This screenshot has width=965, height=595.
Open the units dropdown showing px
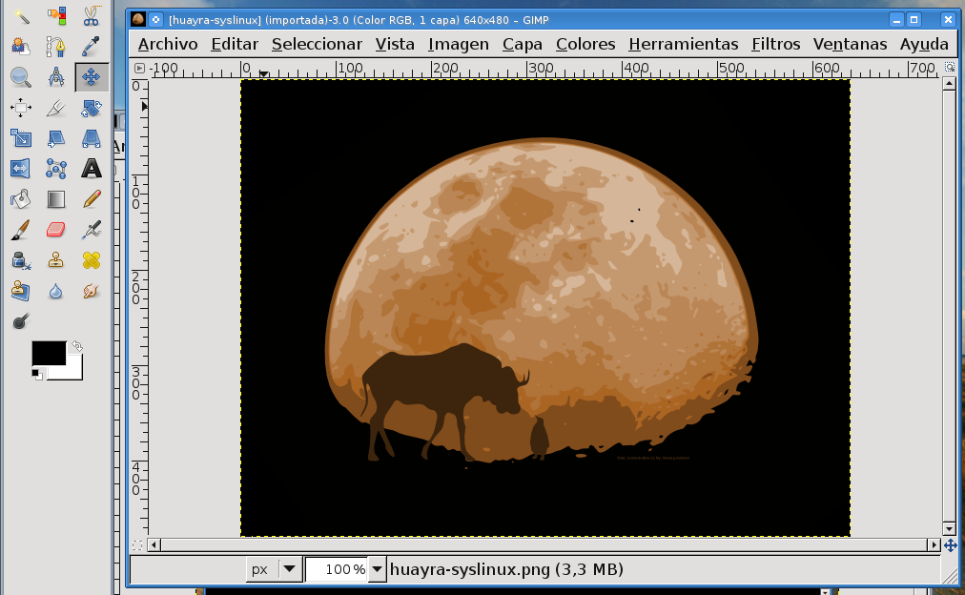click(274, 568)
